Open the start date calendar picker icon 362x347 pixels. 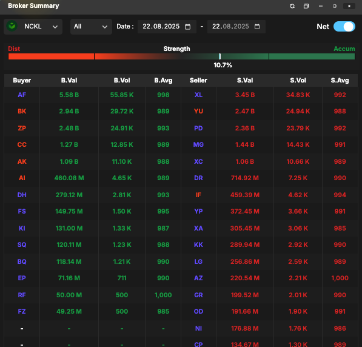point(188,27)
